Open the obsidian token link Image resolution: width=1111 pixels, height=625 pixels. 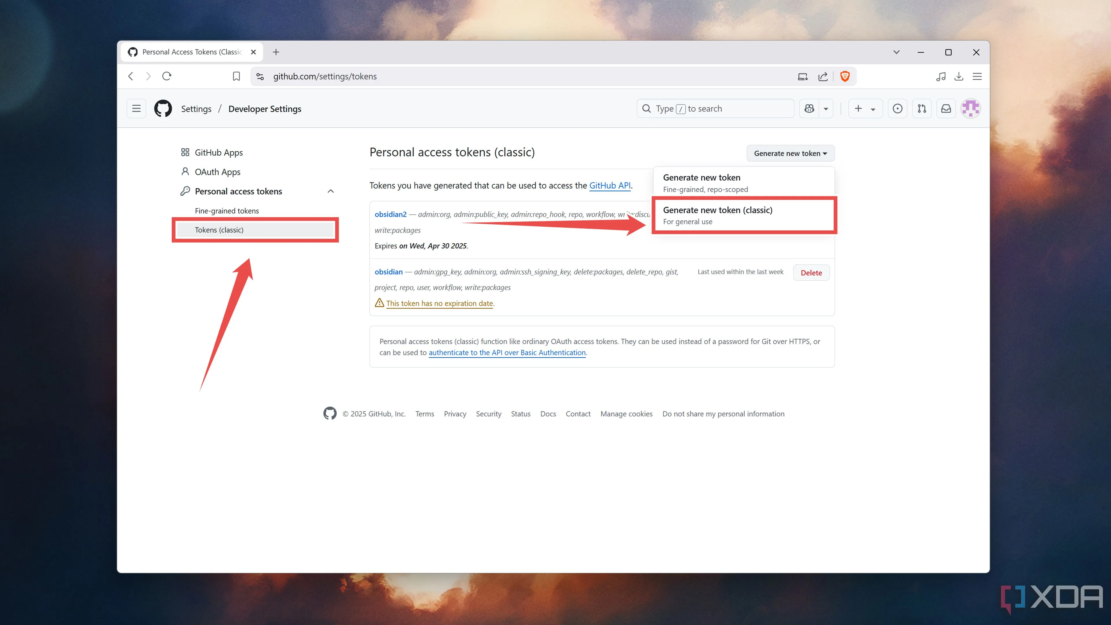click(x=389, y=272)
